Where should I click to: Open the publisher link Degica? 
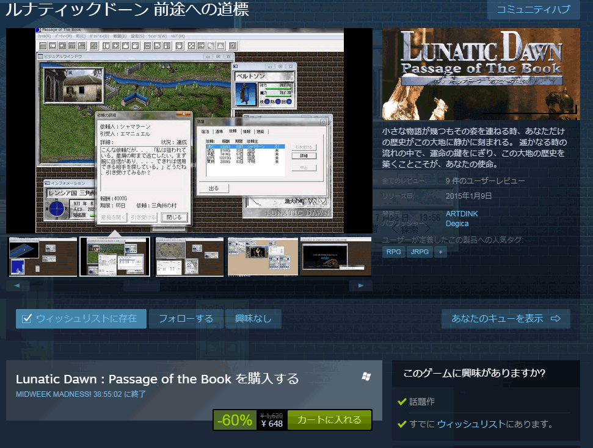[x=457, y=224]
